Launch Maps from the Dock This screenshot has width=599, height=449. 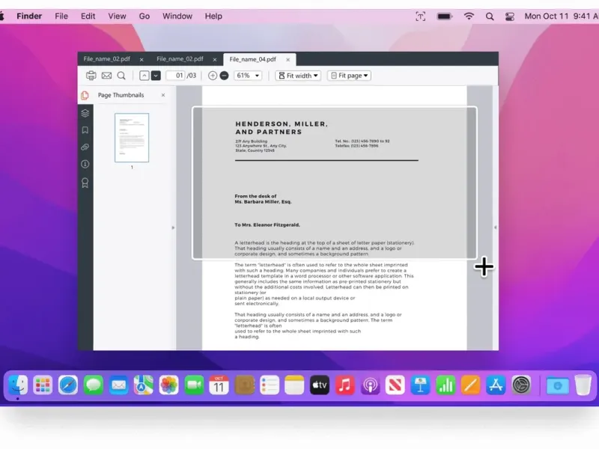pyautogui.click(x=144, y=385)
